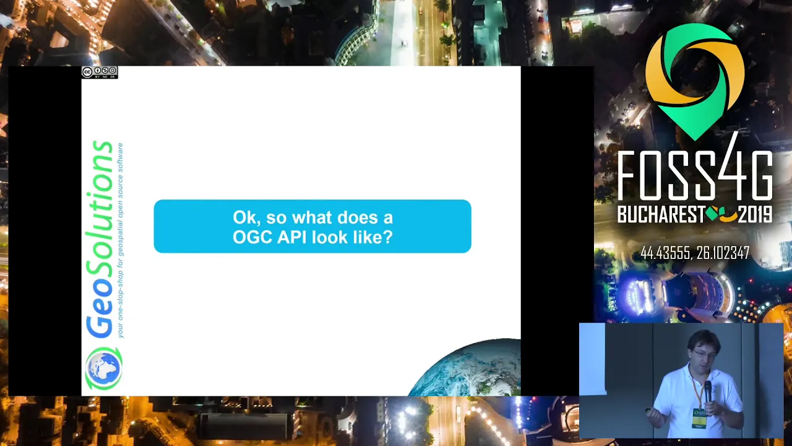Click the GeoSolutions vertical brand text
This screenshot has width=792, height=446.
pyautogui.click(x=101, y=240)
